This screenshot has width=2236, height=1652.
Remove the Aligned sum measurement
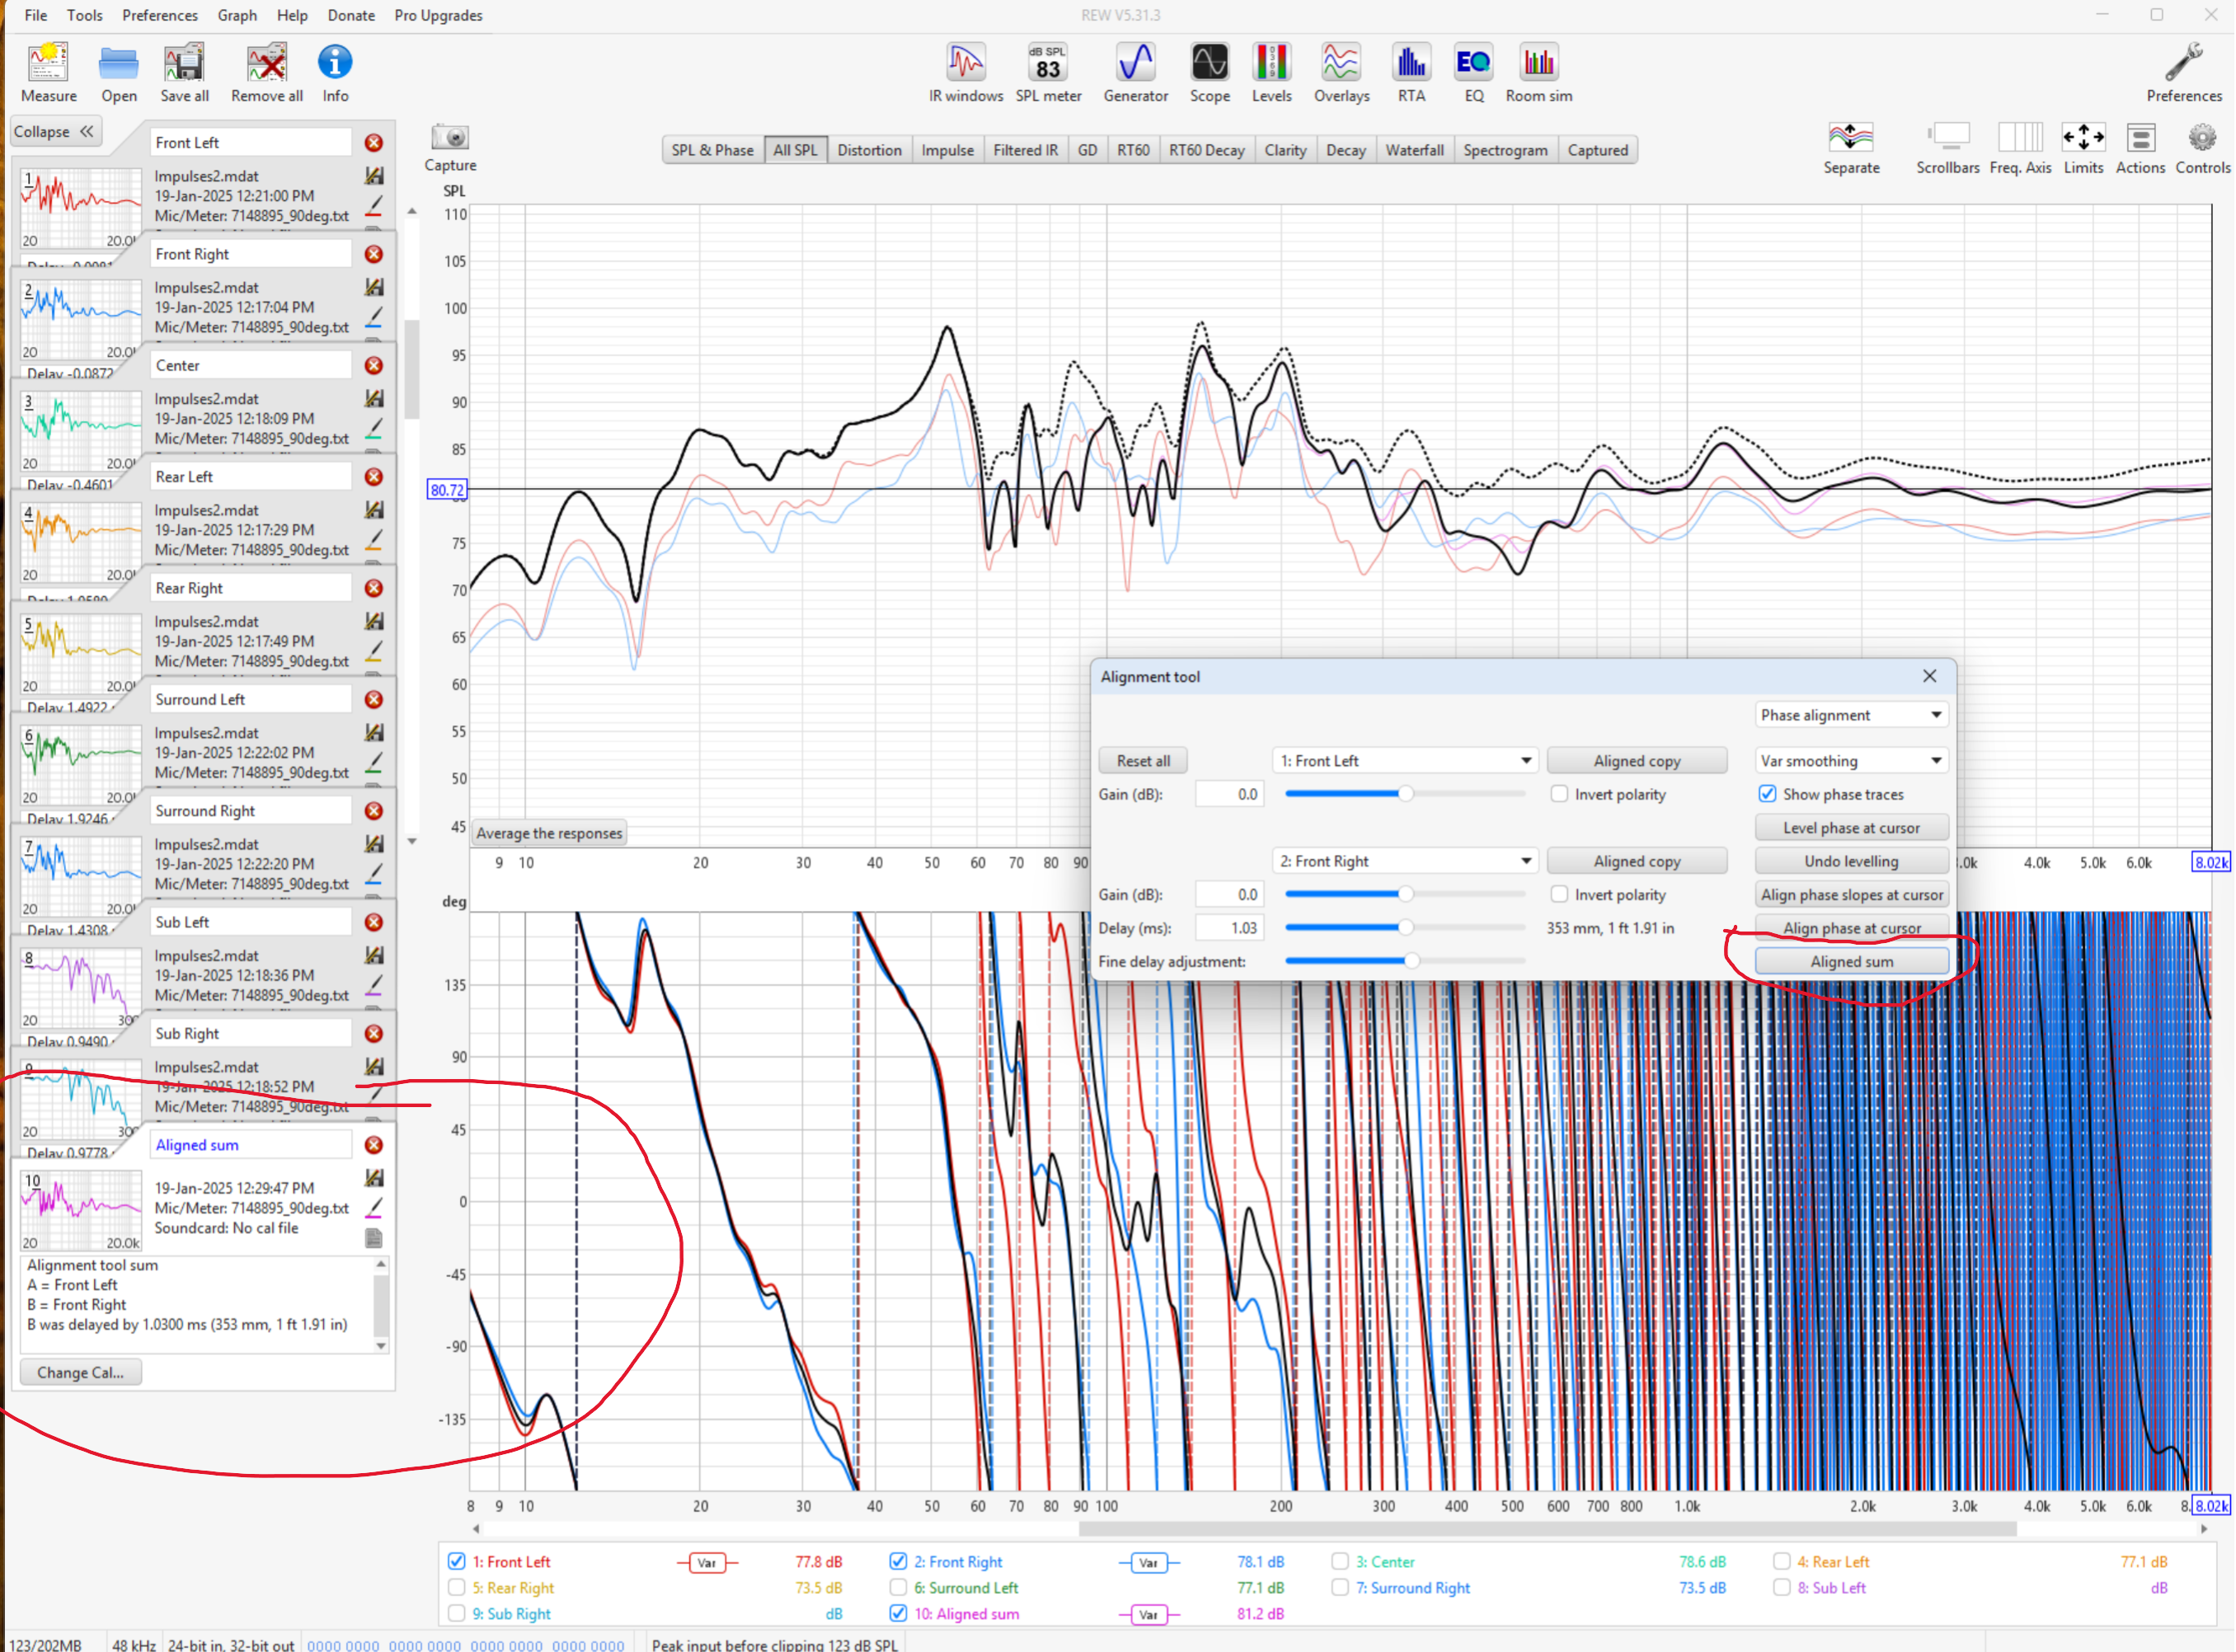374,1145
